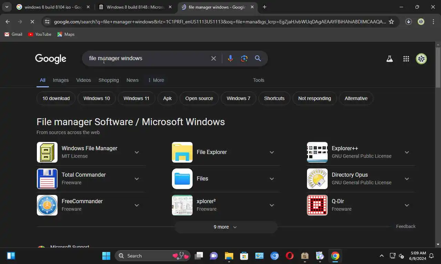The image size is (441, 264).
Task: Stop loading the page
Action: point(32,22)
